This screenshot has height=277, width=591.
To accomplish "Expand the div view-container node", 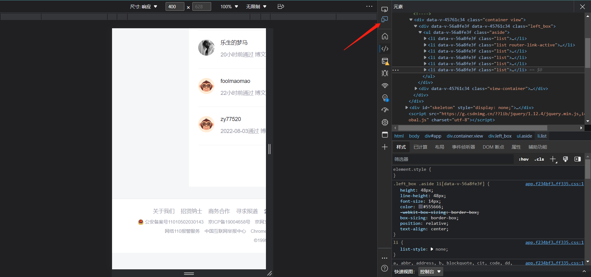I will pos(416,88).
